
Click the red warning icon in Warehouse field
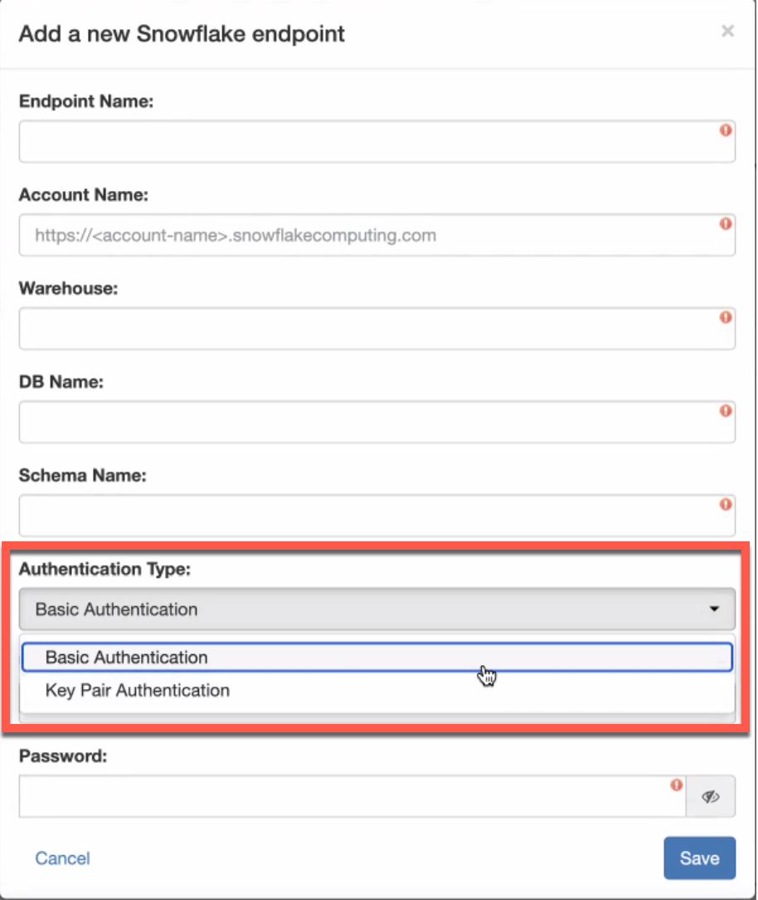[725, 316]
